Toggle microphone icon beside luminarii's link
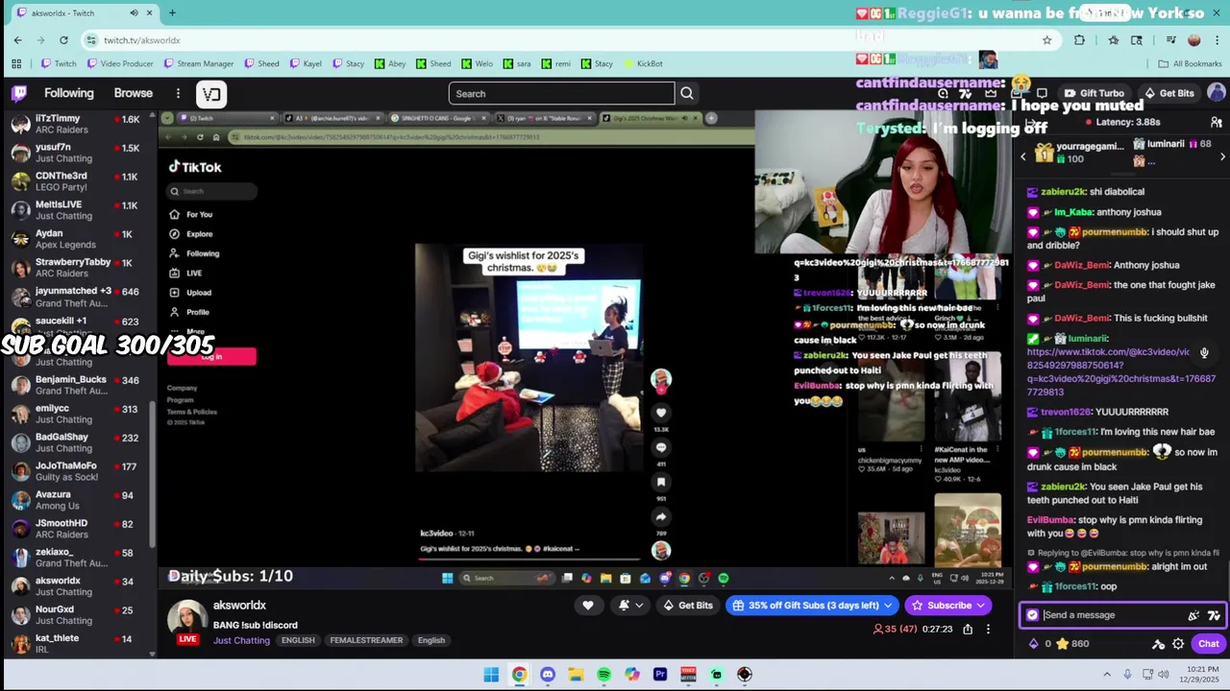The height and width of the screenshot is (691, 1230). click(1204, 352)
